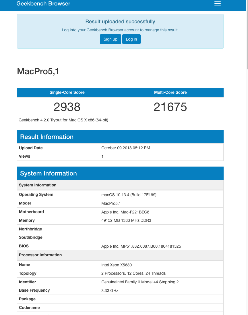Click the Identifier row label
The height and width of the screenshot is (315, 248).
(x=28, y=282)
